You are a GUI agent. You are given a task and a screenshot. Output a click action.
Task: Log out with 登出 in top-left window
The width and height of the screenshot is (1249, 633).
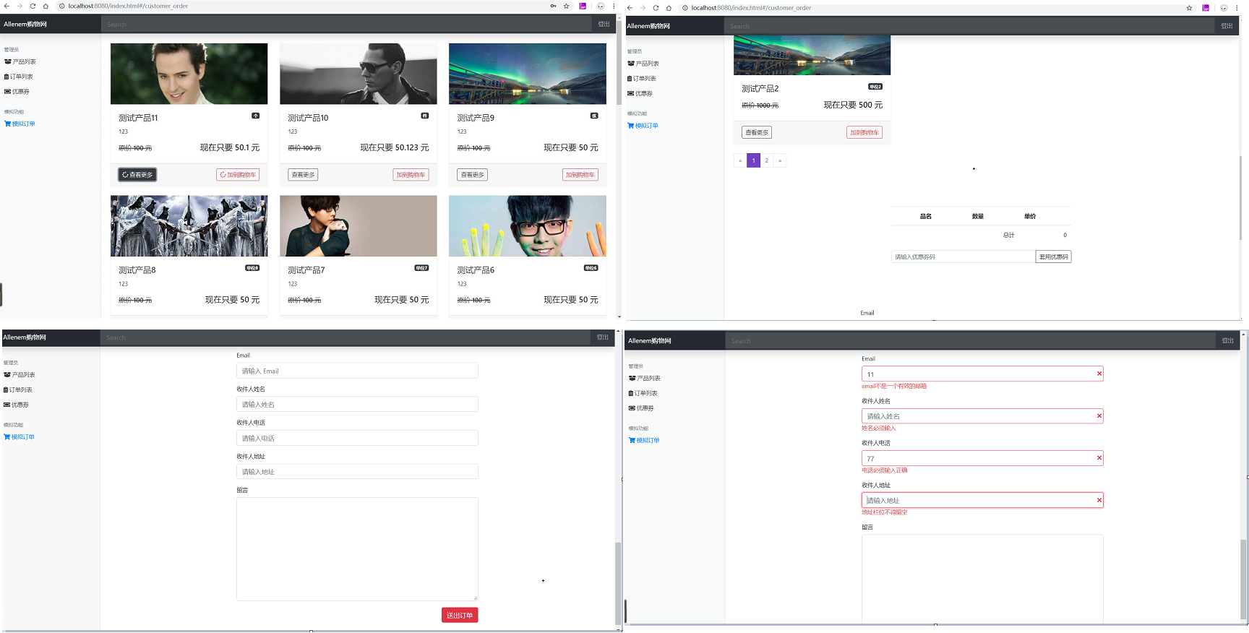(604, 25)
